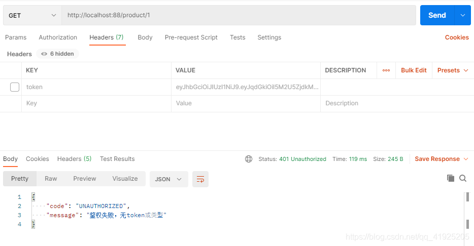Click the empty Value input field
This screenshot has width=474, height=246.
246,103
